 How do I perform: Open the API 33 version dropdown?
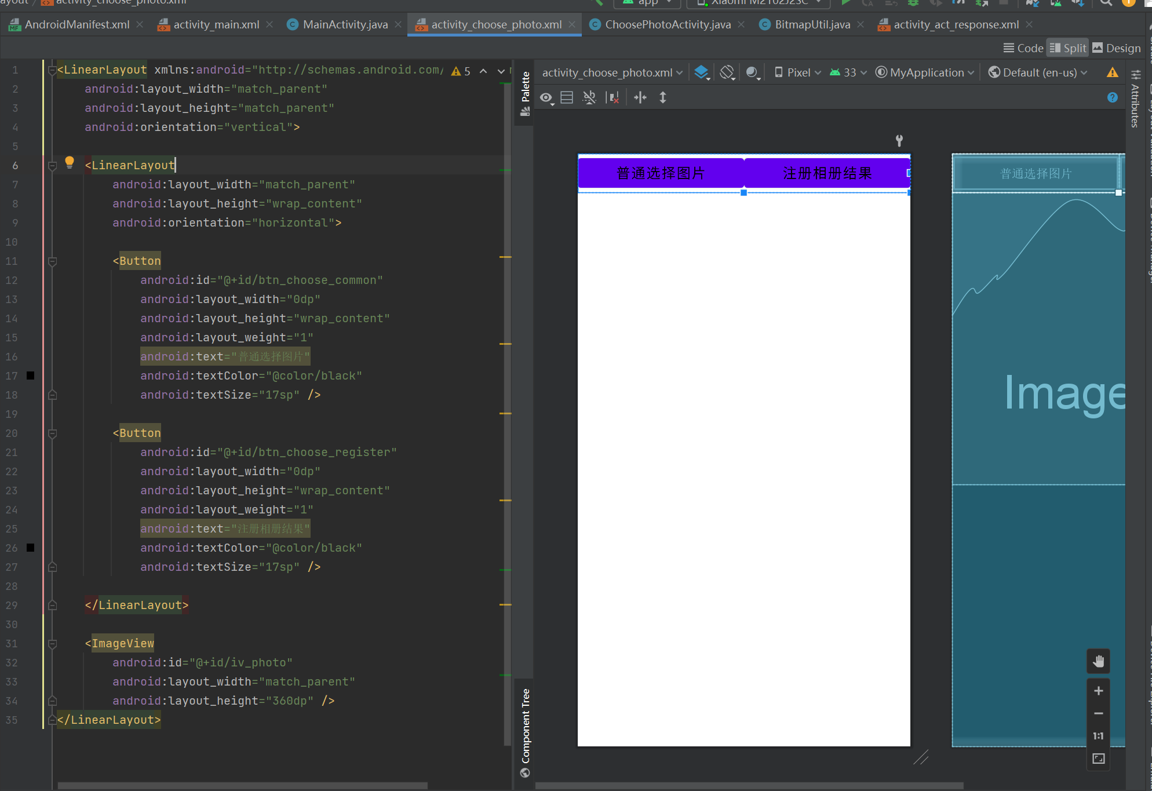(x=848, y=72)
